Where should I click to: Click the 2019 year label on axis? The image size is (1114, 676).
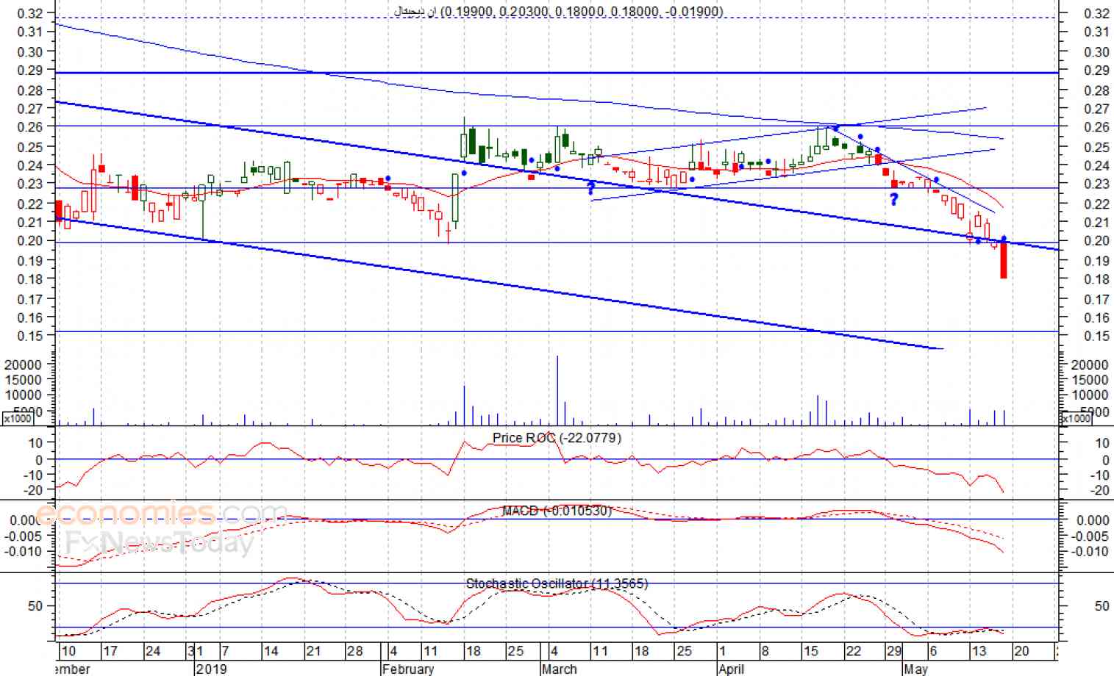point(212,669)
